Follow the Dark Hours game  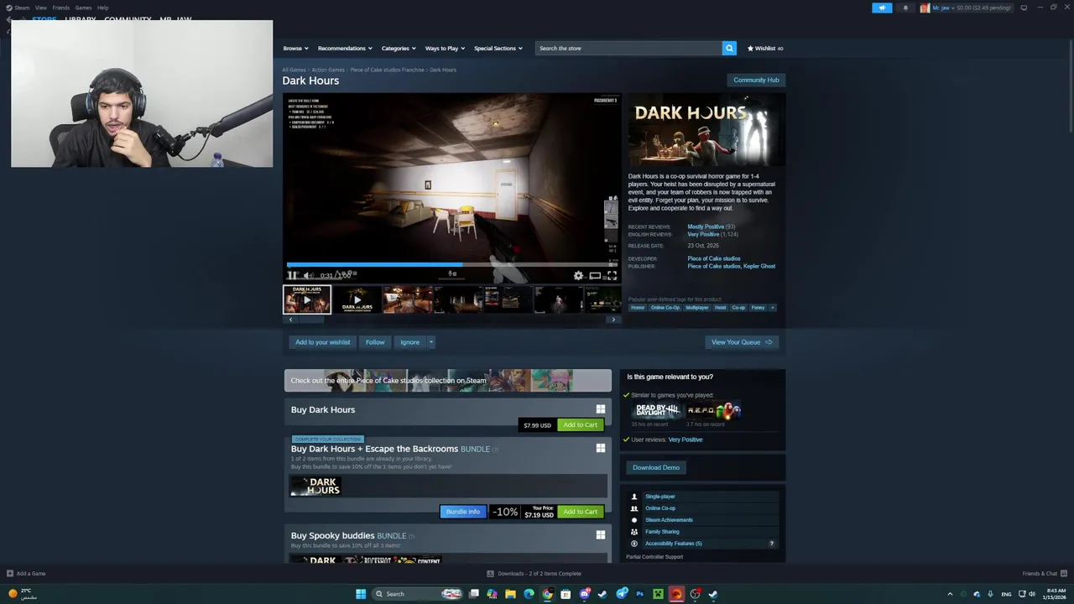pyautogui.click(x=375, y=342)
